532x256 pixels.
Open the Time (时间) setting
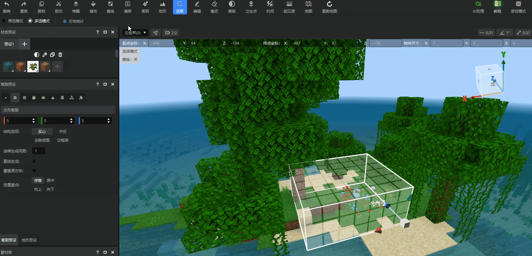pos(270,7)
